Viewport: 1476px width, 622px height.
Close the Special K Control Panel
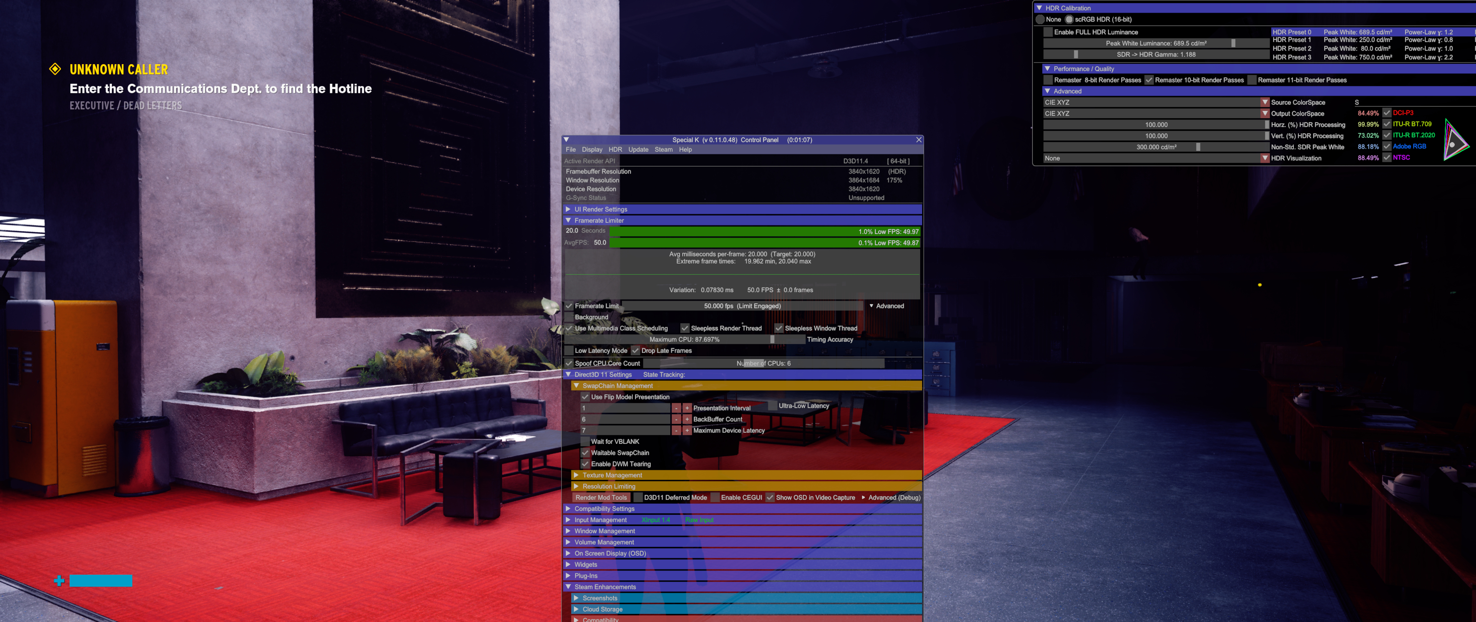click(919, 140)
